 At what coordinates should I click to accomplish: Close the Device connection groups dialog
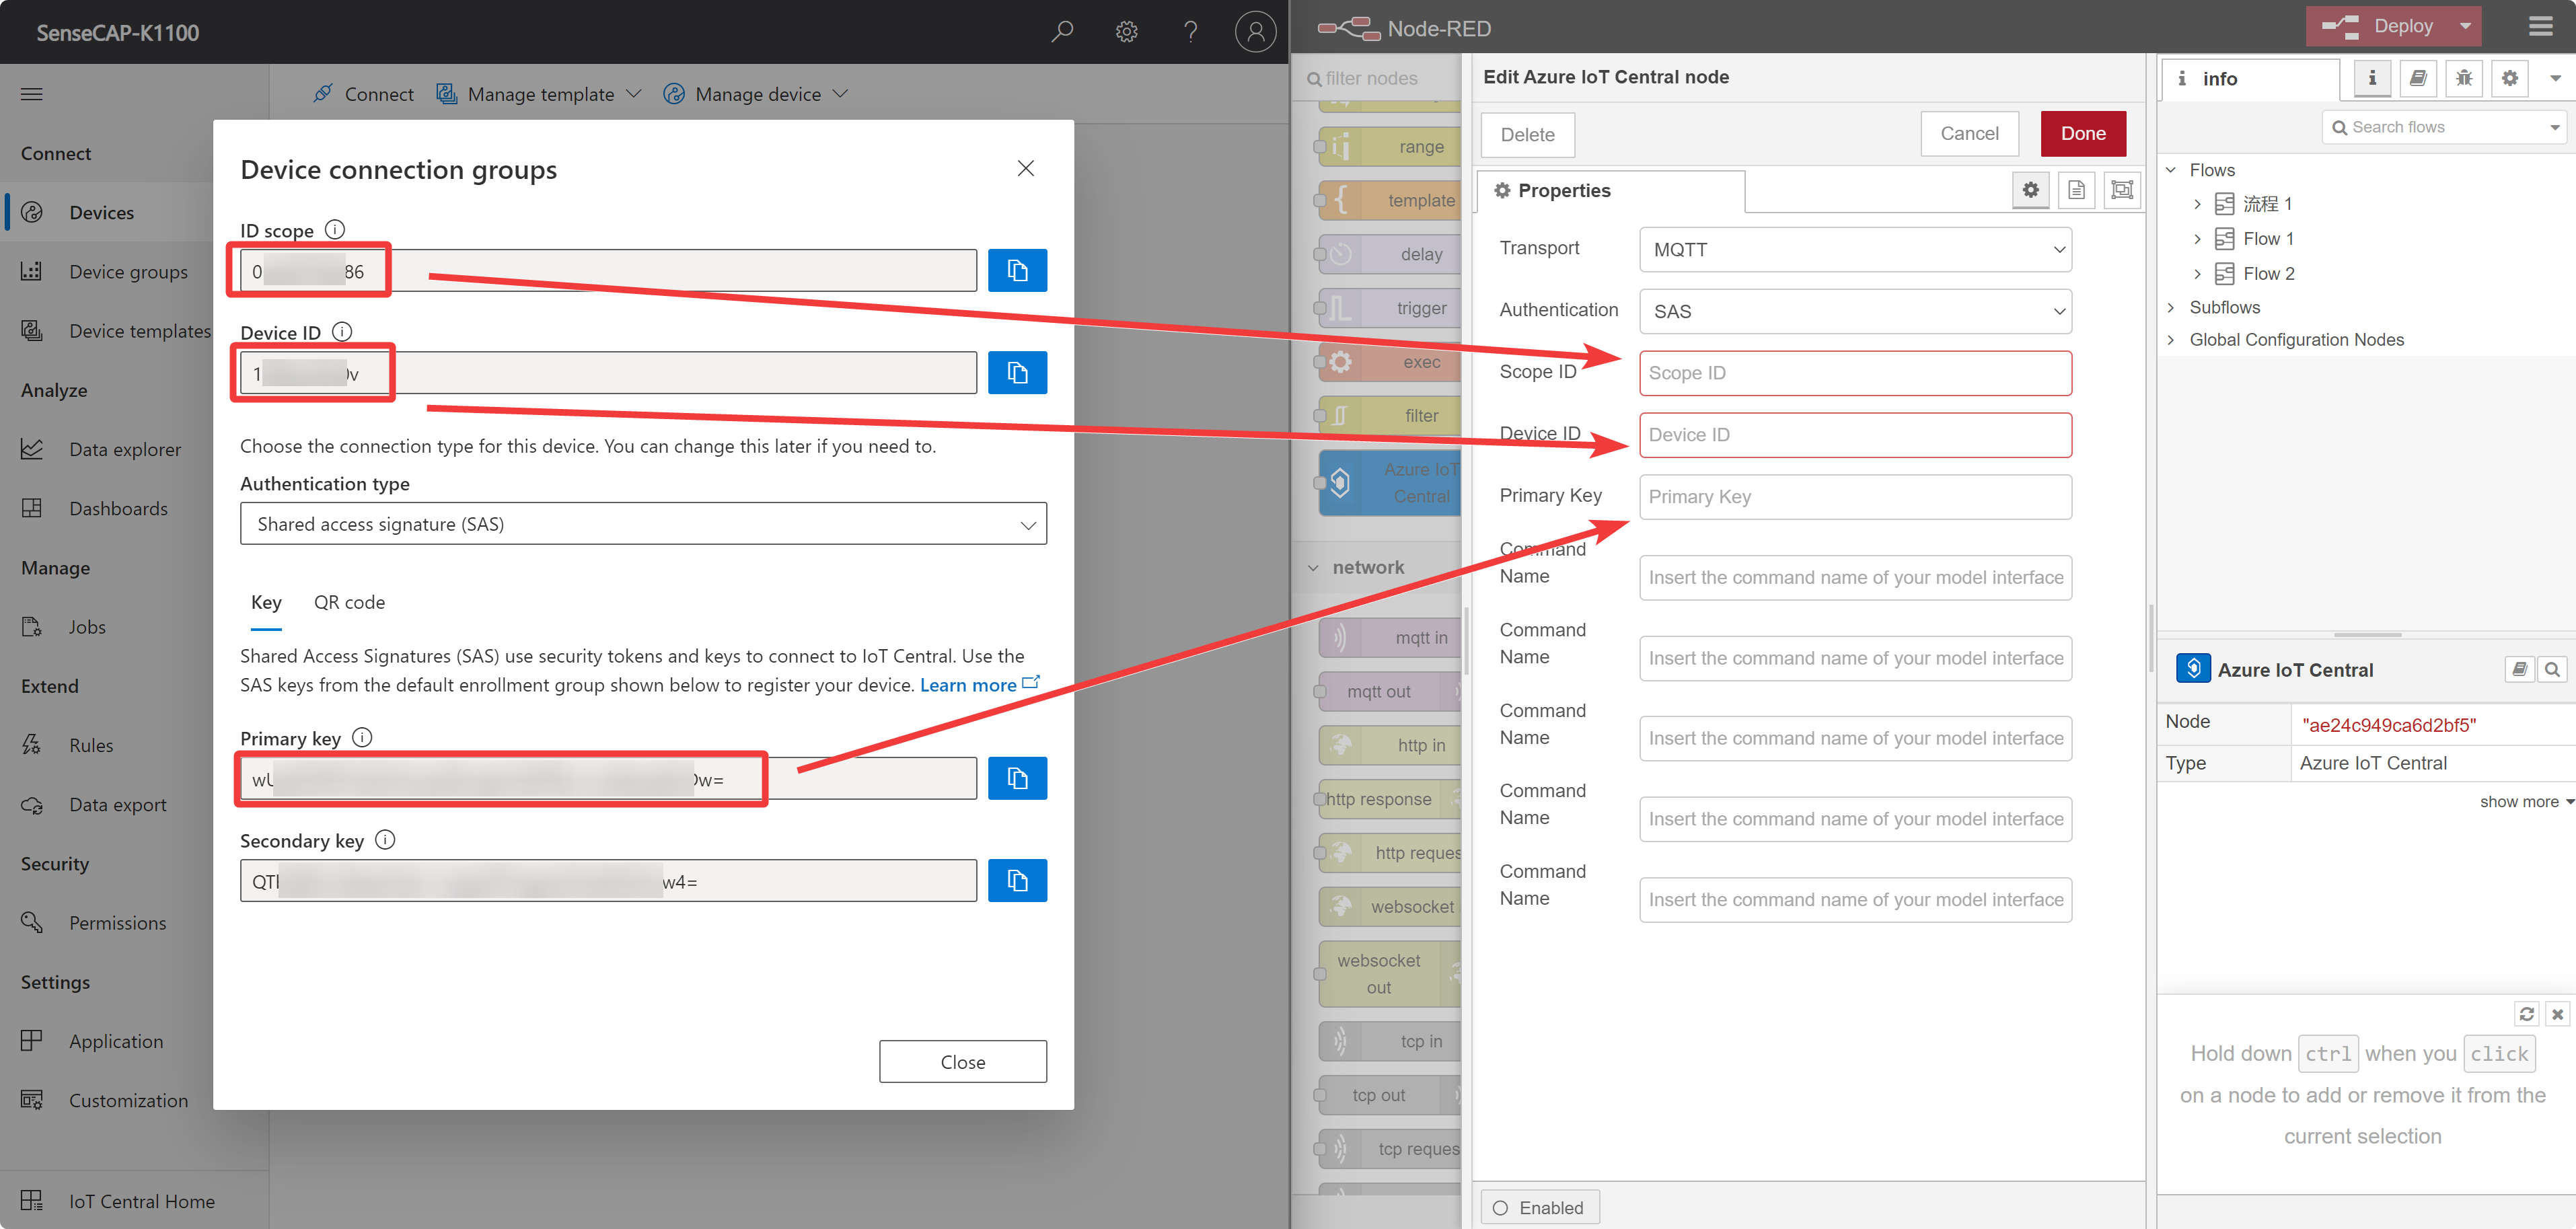1025,168
